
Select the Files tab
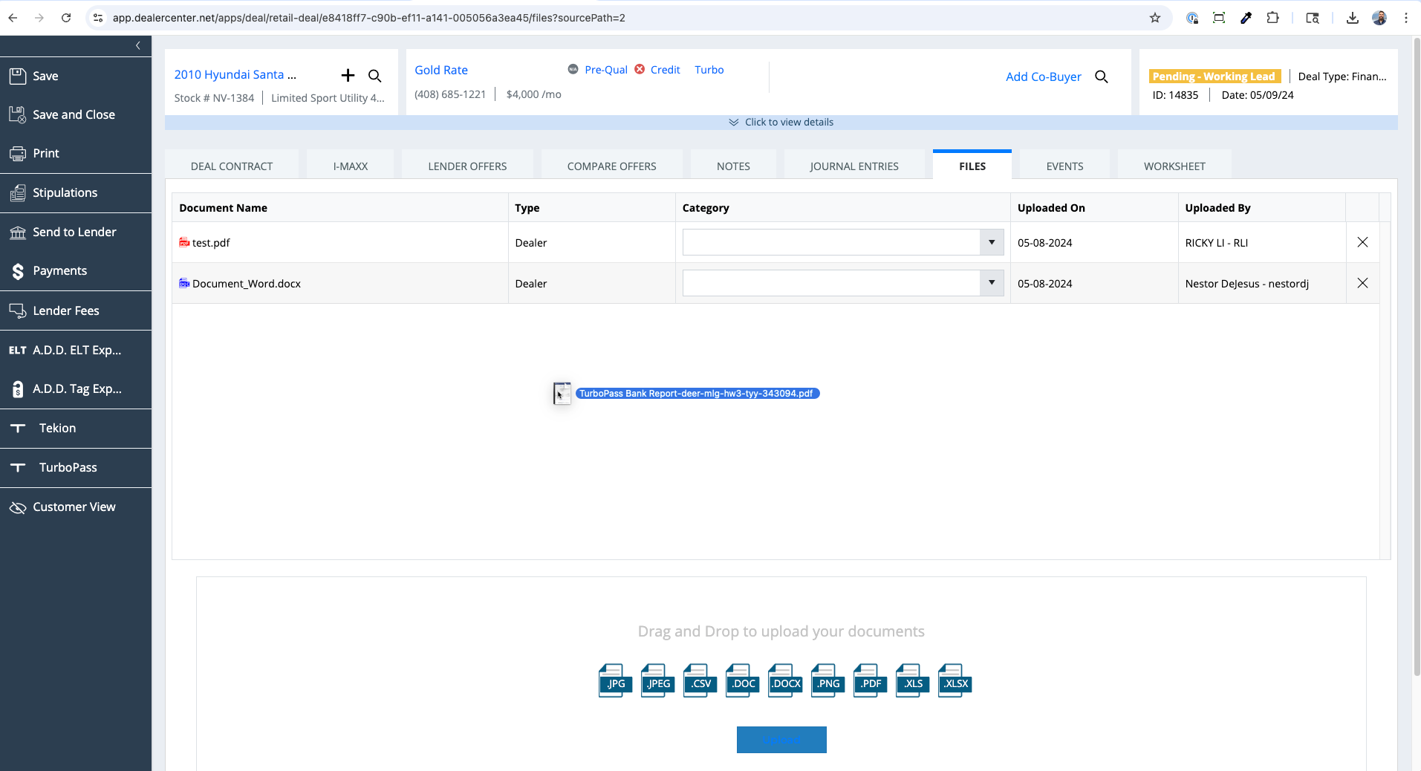point(972,166)
